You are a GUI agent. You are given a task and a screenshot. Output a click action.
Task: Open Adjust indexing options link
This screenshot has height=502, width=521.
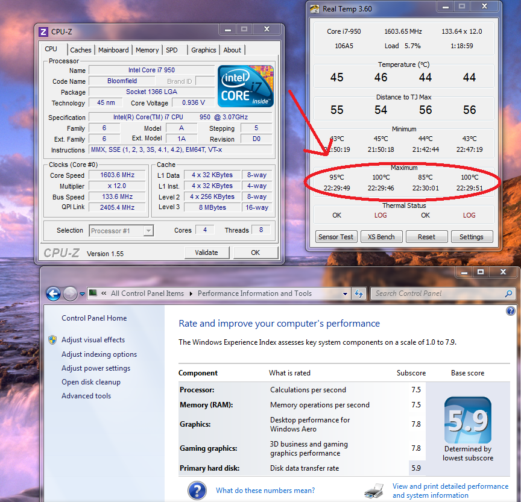(99, 354)
